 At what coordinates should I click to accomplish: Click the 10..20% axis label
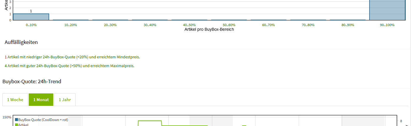(71, 25)
